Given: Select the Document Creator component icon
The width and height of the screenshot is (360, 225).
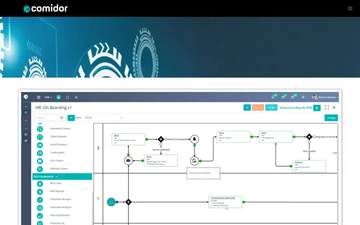Looking at the screenshot, I should (x=40, y=129).
